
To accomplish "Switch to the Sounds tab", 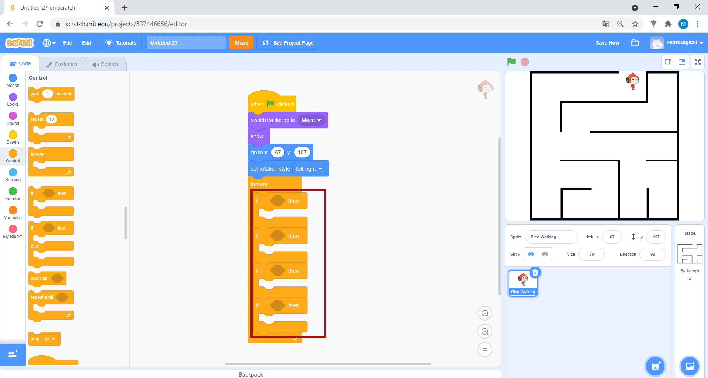I will (105, 64).
